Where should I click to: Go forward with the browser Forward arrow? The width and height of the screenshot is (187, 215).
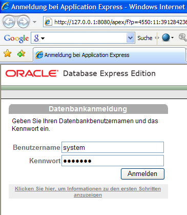coord(24,22)
